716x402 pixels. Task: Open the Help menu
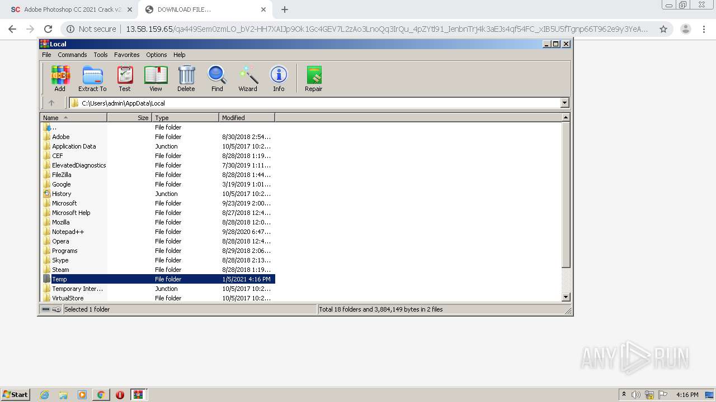[x=179, y=55]
